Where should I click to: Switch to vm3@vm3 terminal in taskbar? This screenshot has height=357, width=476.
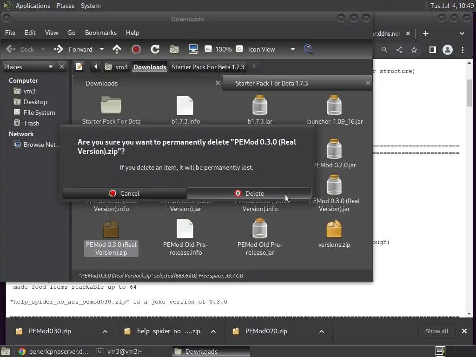click(x=119, y=351)
